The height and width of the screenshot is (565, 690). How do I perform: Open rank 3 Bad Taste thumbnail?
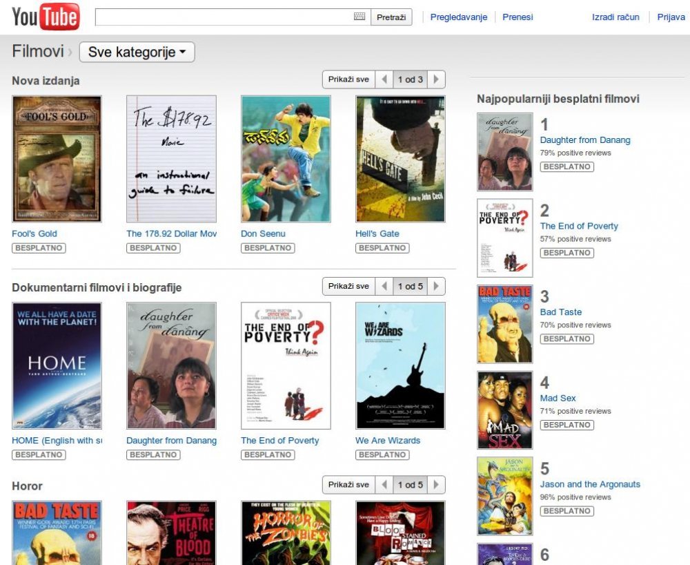click(x=505, y=324)
